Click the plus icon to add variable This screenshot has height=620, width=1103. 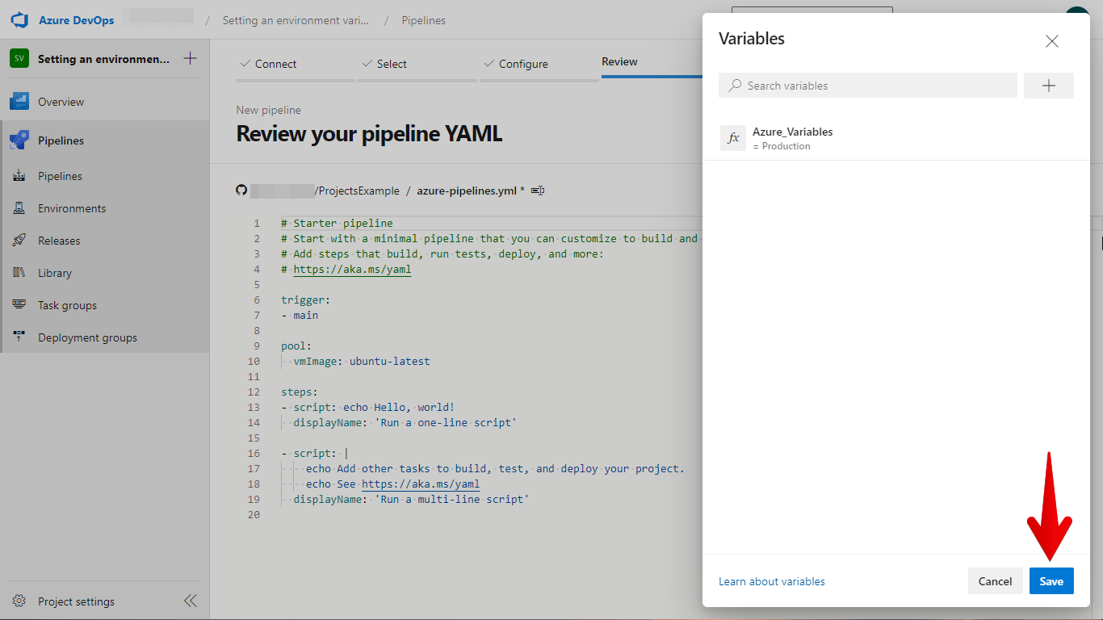click(1048, 86)
